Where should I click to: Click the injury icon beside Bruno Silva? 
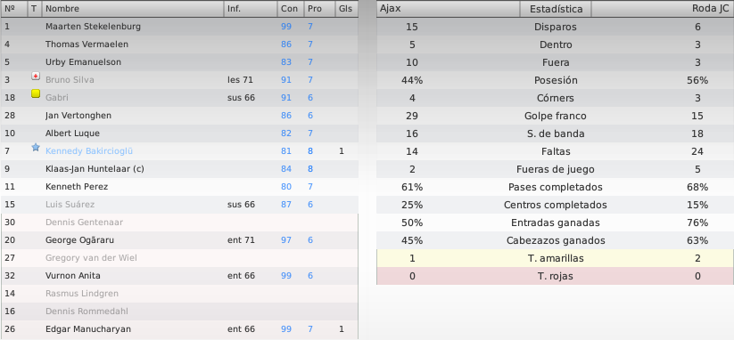point(36,77)
